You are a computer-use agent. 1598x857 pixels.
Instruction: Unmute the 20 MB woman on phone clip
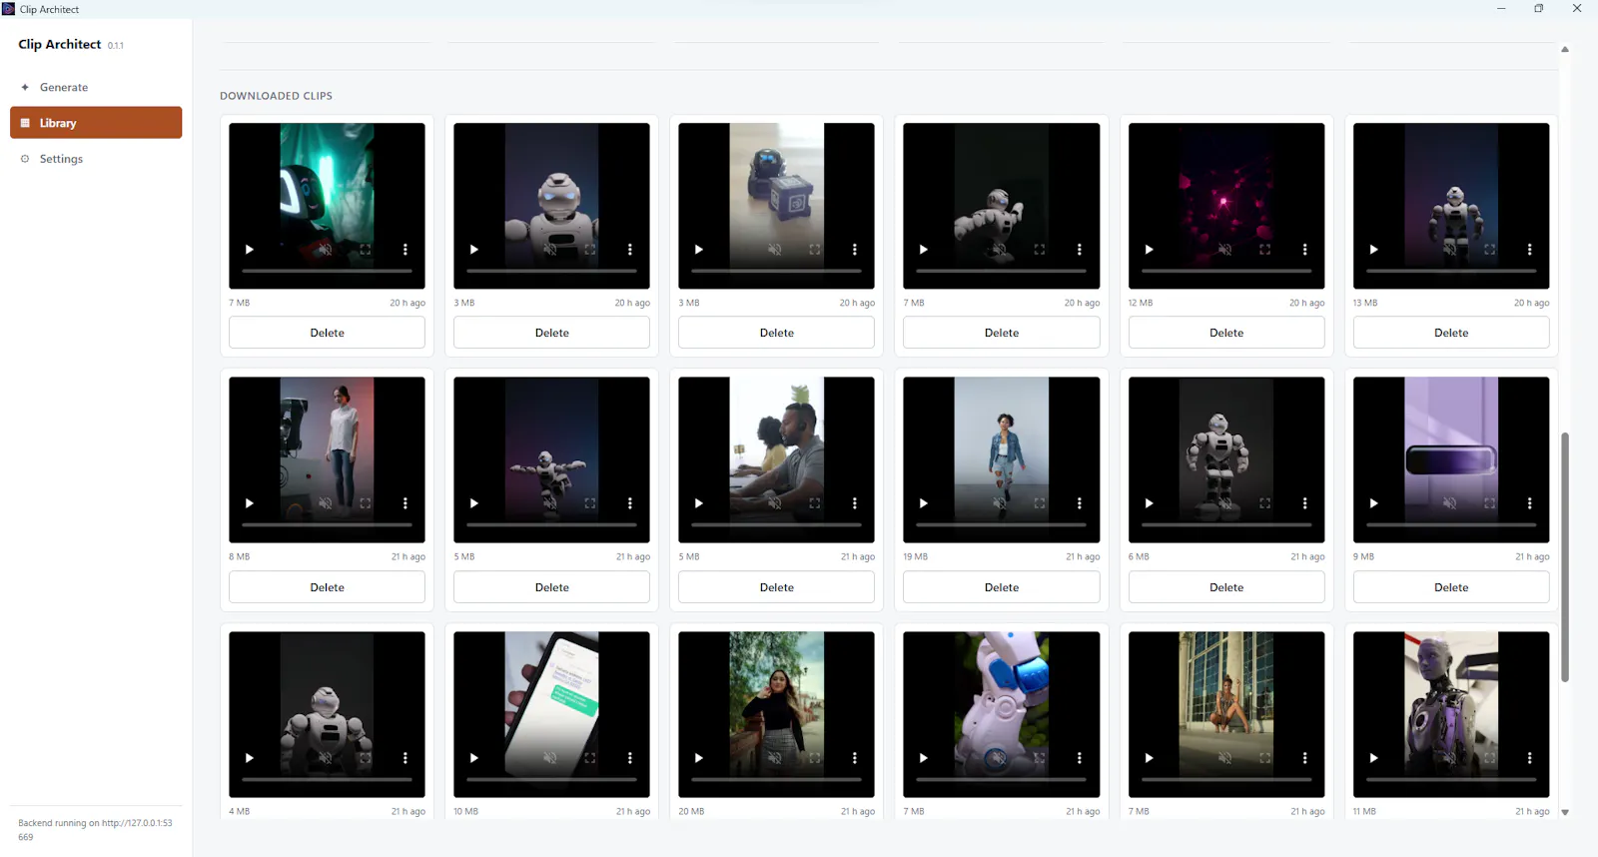775,758
